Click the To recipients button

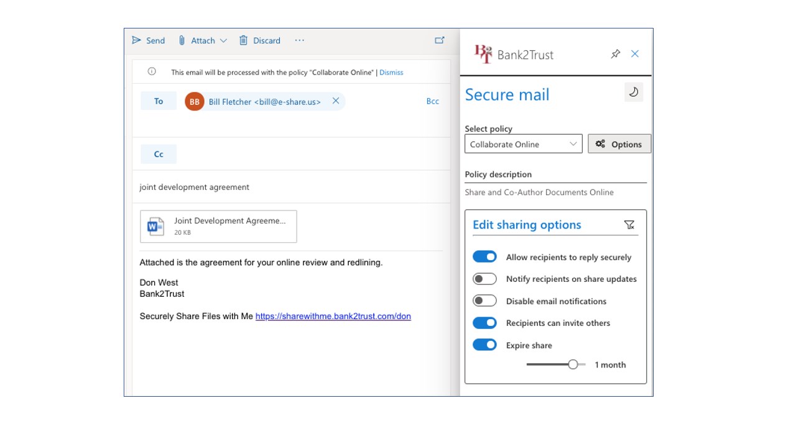tap(159, 101)
